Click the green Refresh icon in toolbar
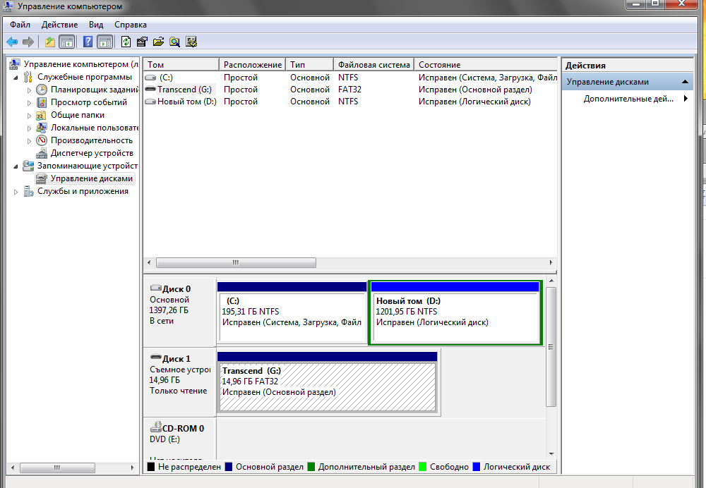The width and height of the screenshot is (706, 488). pos(126,42)
